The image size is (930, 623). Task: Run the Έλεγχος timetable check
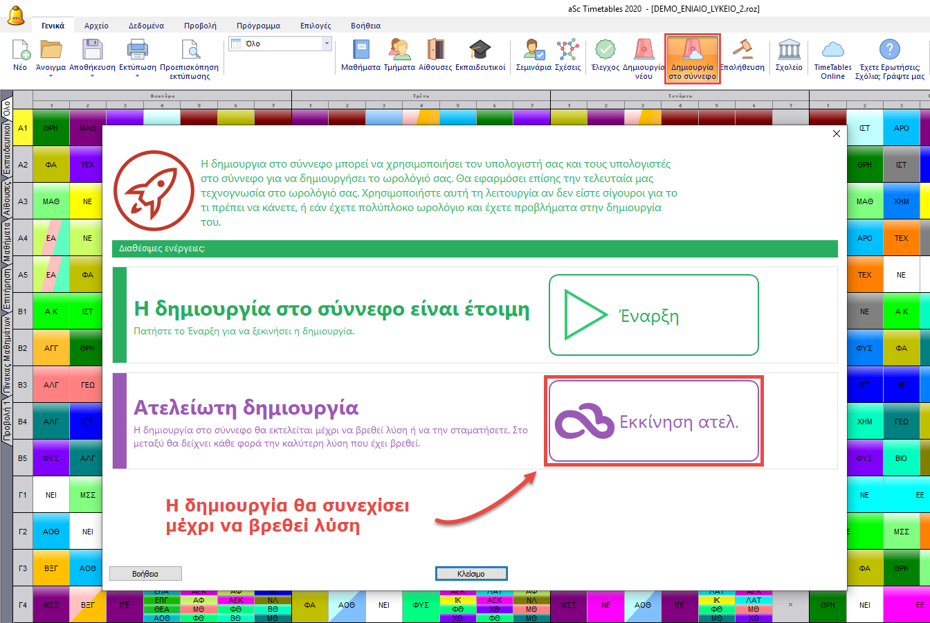pyautogui.click(x=605, y=51)
